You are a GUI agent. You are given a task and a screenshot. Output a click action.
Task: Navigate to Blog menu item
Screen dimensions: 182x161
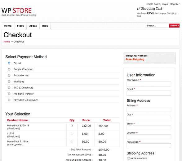tap(45, 26)
